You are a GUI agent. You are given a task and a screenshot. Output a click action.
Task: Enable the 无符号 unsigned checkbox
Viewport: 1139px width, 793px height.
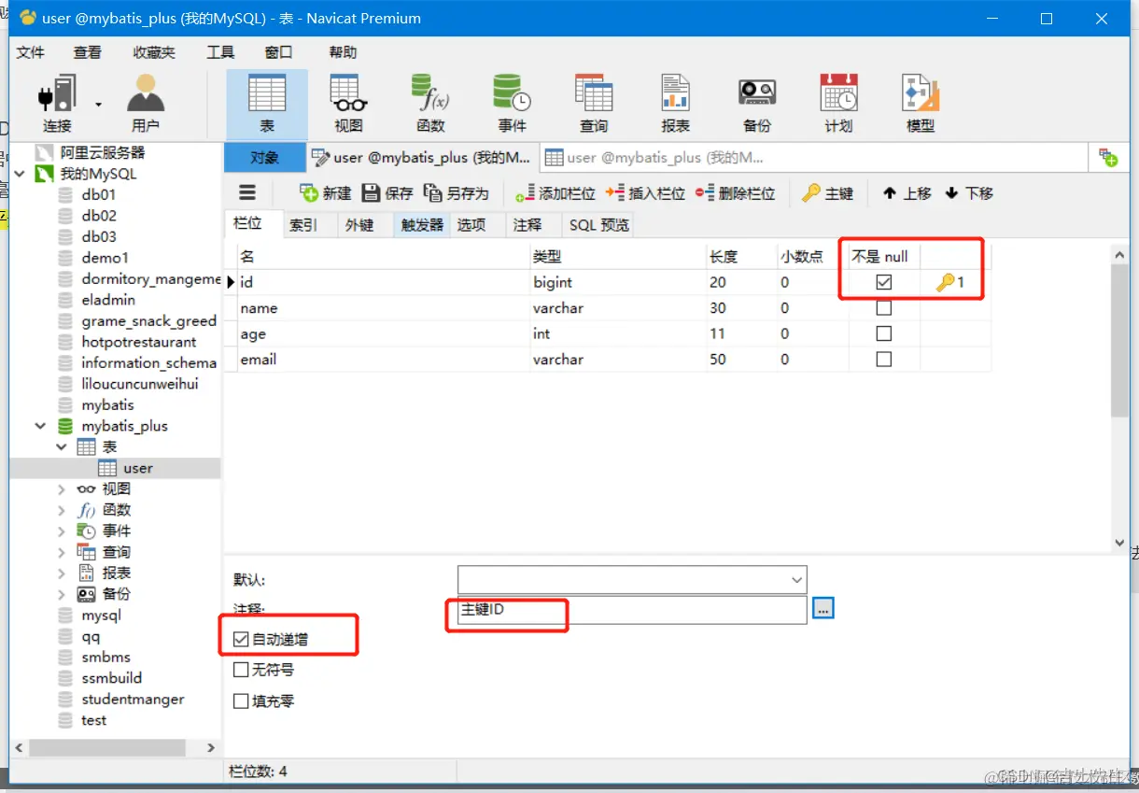[x=241, y=670]
